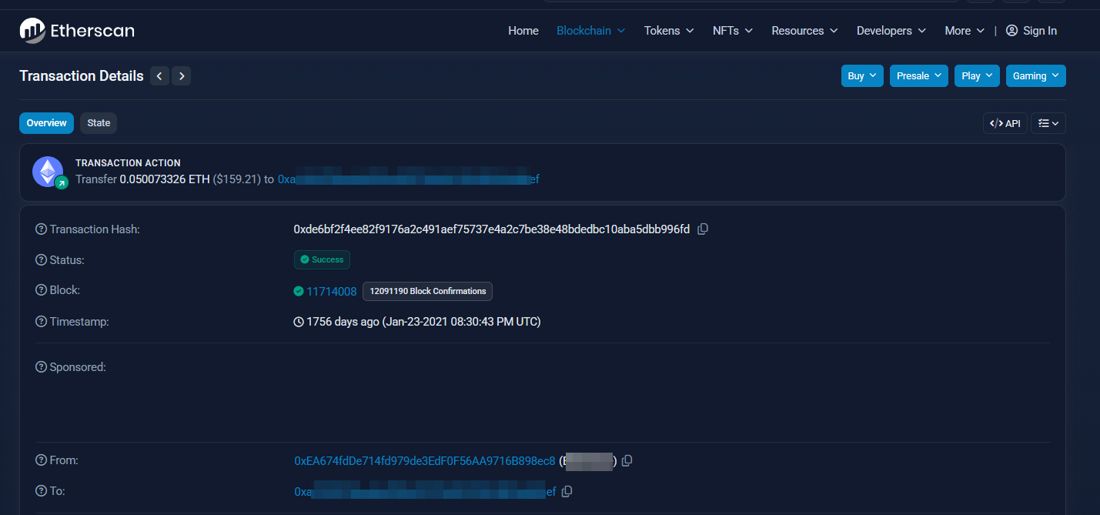This screenshot has height=515, width=1100.
Task: Copy the transaction hash
Action: click(702, 229)
